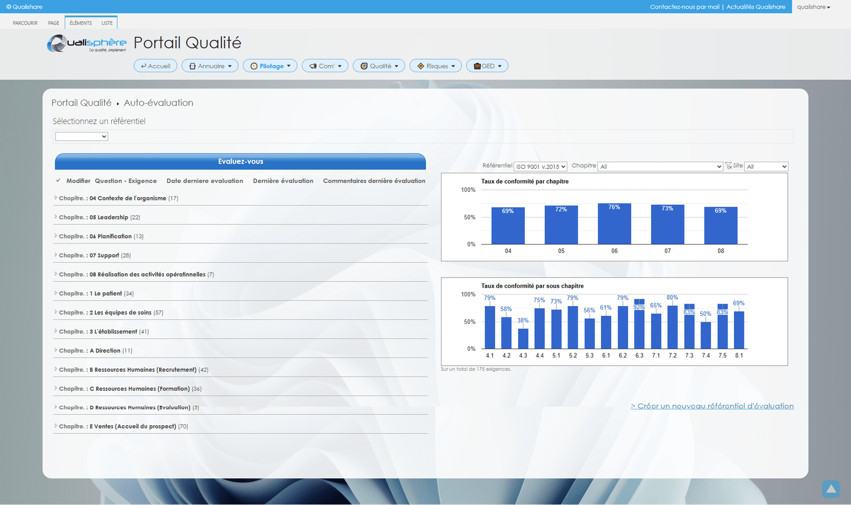The width and height of the screenshot is (851, 505).
Task: Click the Com' megaphone icon
Action: [x=313, y=66]
